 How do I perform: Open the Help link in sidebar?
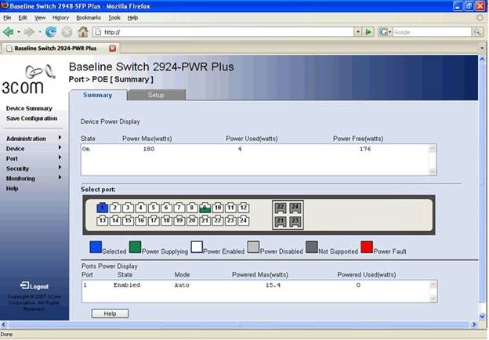tap(13, 189)
